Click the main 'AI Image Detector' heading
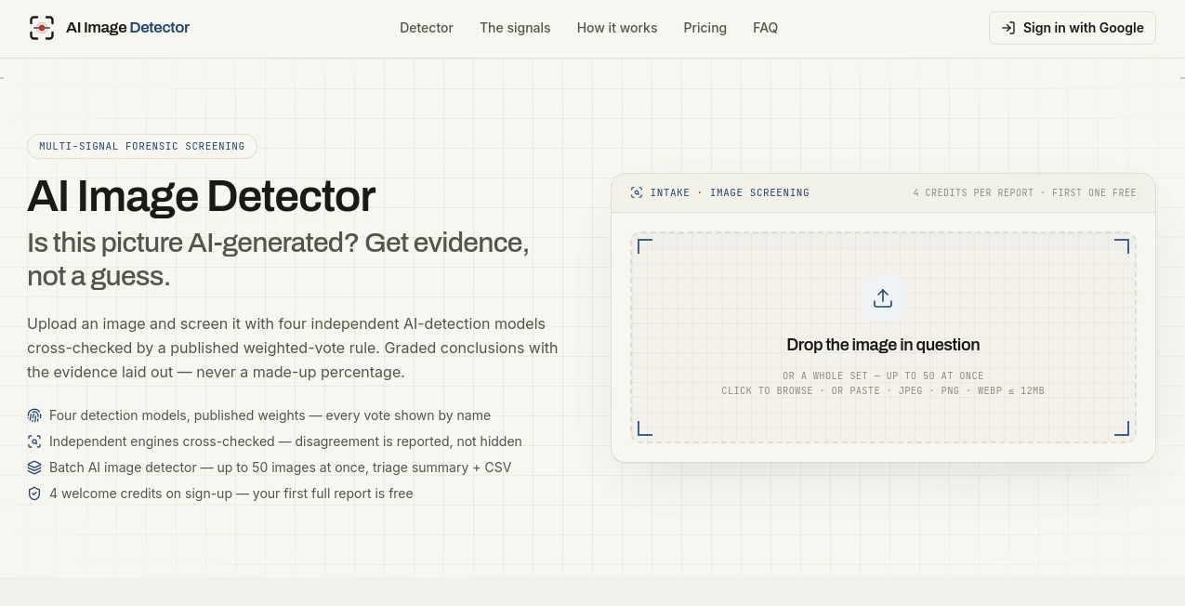This screenshot has height=606, width=1185. point(202,196)
